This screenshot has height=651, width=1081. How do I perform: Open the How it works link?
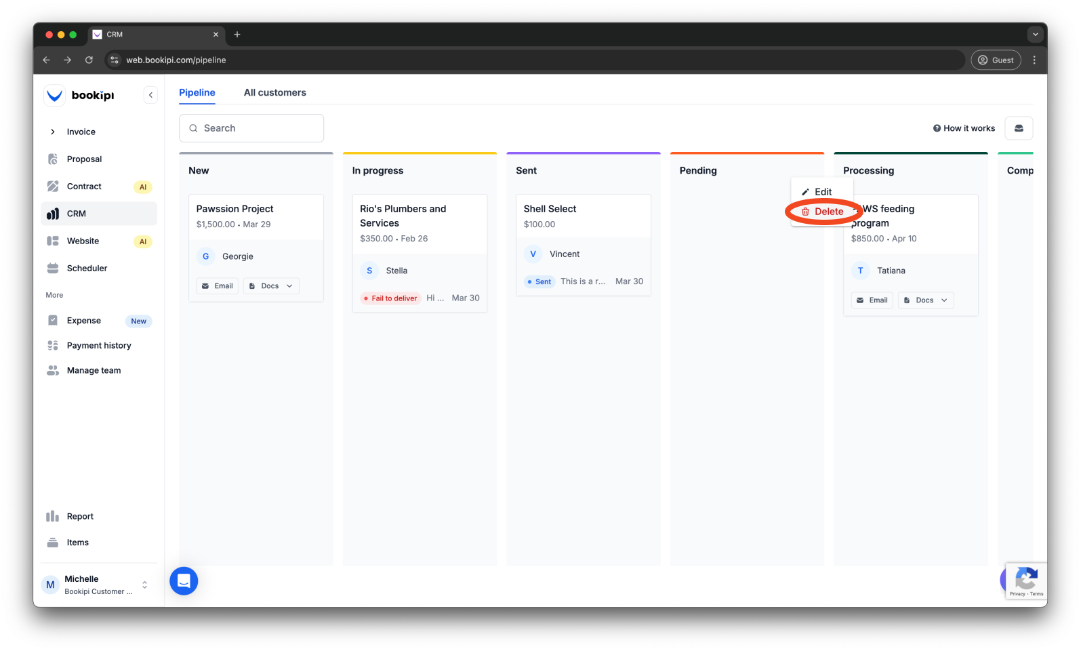tap(964, 128)
